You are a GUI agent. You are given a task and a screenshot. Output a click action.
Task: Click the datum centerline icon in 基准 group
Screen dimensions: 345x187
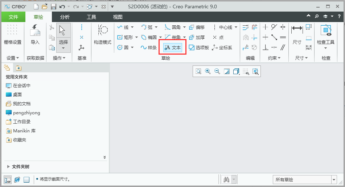click(x=82, y=27)
